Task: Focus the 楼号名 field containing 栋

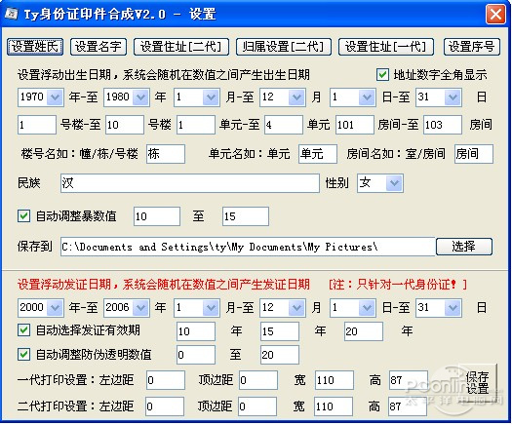Action: pos(166,154)
